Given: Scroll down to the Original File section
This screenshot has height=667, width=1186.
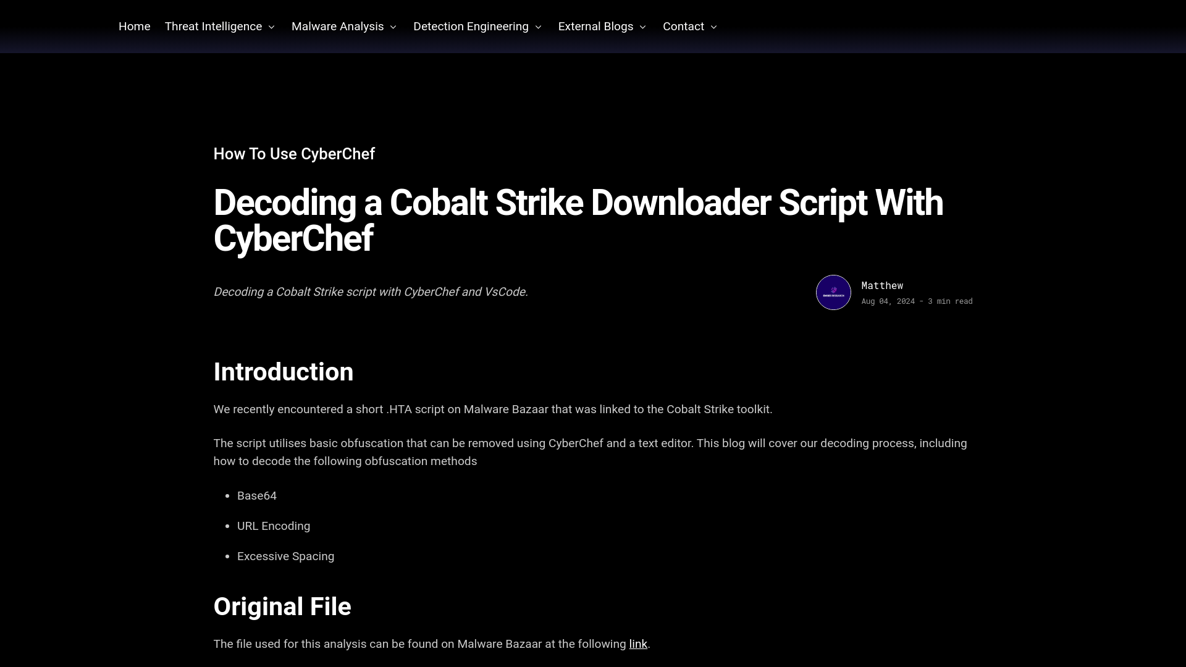Looking at the screenshot, I should 282,606.
